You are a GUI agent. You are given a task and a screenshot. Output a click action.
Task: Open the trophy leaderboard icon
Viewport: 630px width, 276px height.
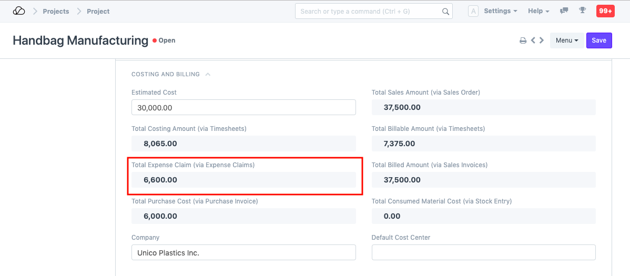tap(582, 11)
